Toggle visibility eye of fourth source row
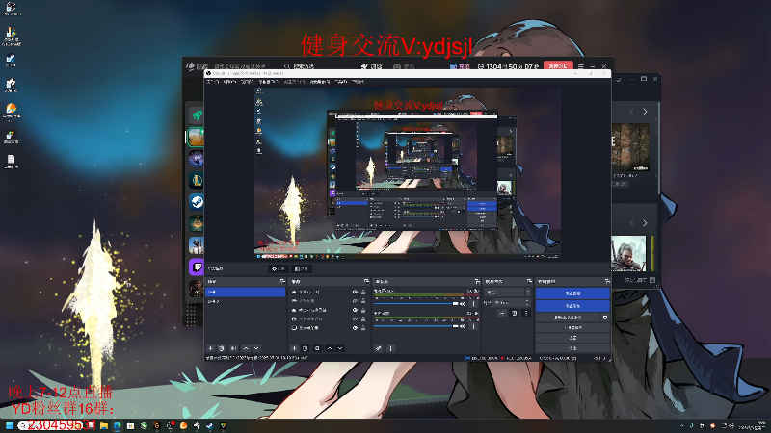Image resolution: width=771 pixels, height=433 pixels. (355, 318)
